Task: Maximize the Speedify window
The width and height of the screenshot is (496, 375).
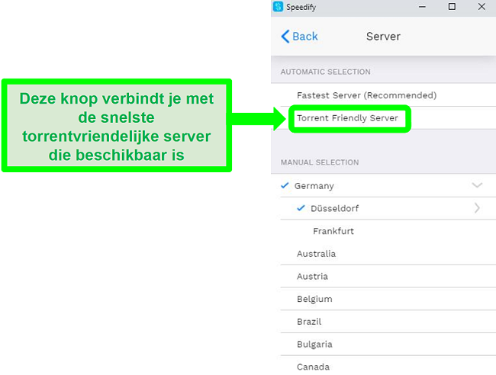Action: tap(452, 7)
